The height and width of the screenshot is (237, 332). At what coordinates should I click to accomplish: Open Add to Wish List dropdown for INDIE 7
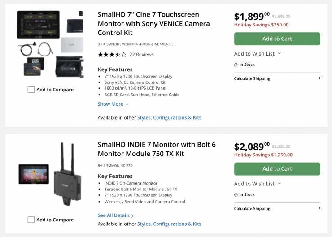[x=280, y=183]
